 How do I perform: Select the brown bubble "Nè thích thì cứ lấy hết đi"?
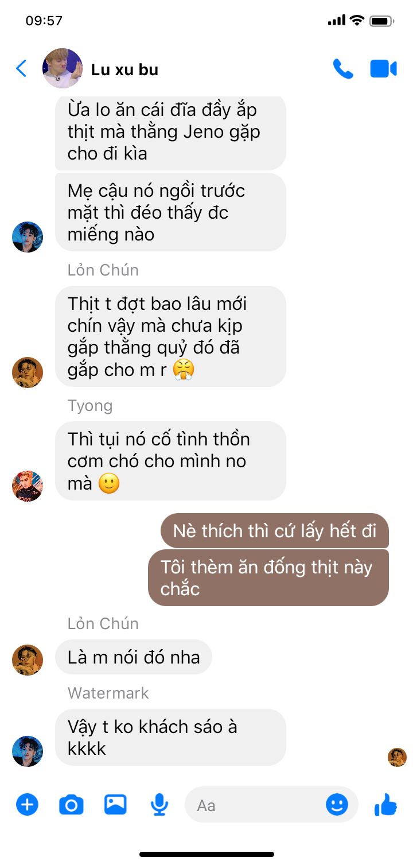click(x=275, y=530)
